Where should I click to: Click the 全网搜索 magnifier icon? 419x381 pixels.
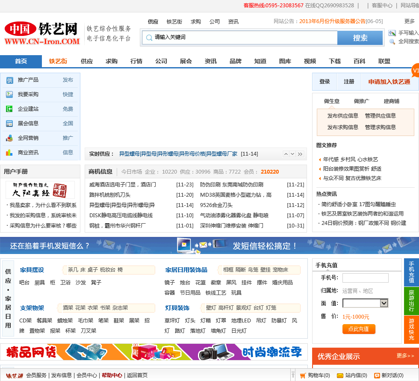pyautogui.click(x=392, y=41)
